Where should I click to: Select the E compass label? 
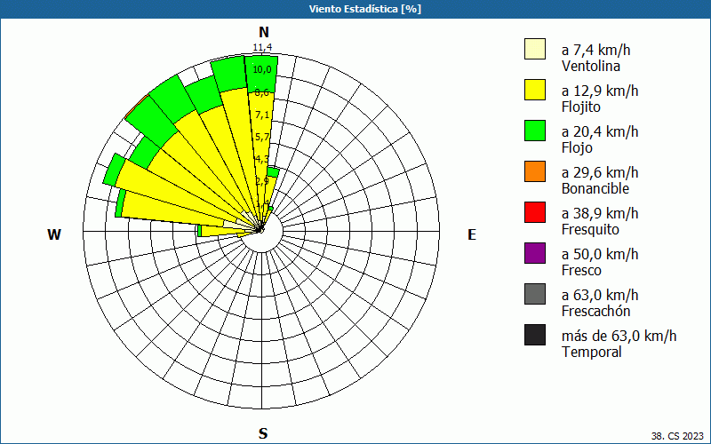[472, 234]
